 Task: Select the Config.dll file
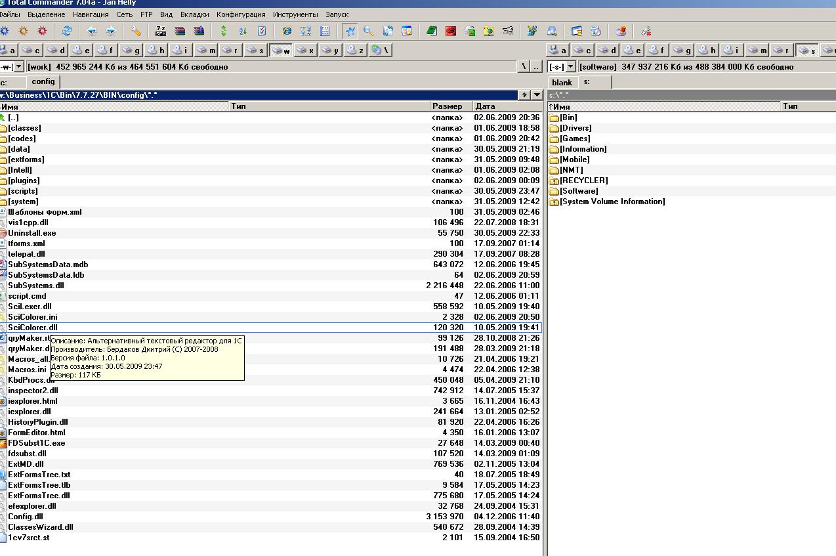[x=26, y=517]
